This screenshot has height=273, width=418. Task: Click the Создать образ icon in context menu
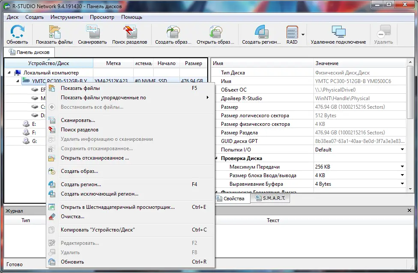coord(52,171)
